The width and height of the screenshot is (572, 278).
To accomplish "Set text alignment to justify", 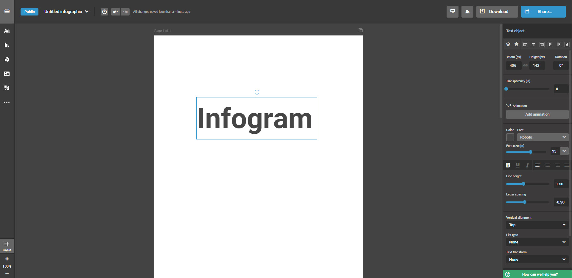I will 567,165.
